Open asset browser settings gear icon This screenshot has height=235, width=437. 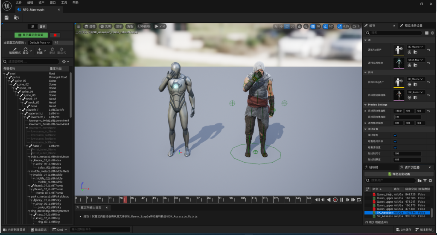tap(431, 181)
